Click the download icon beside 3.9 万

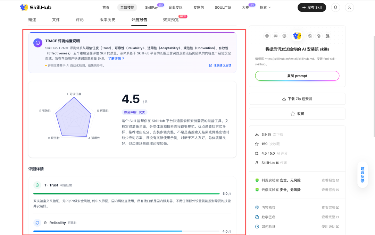click(257, 134)
